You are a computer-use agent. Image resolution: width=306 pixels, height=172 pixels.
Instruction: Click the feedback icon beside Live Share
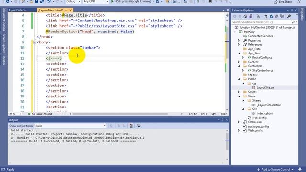pos(299,2)
